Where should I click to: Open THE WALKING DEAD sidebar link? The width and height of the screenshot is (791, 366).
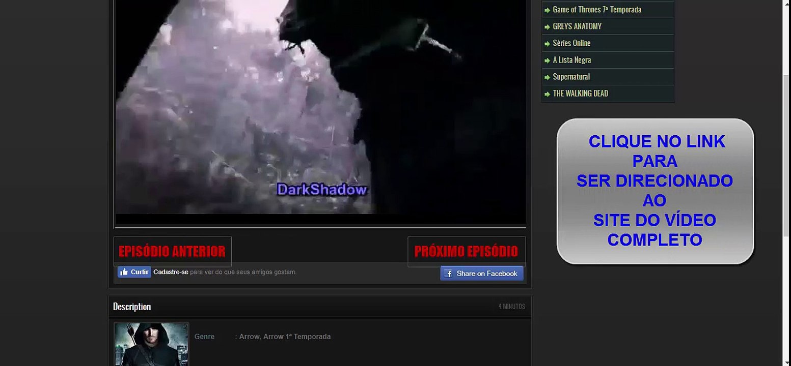point(580,94)
